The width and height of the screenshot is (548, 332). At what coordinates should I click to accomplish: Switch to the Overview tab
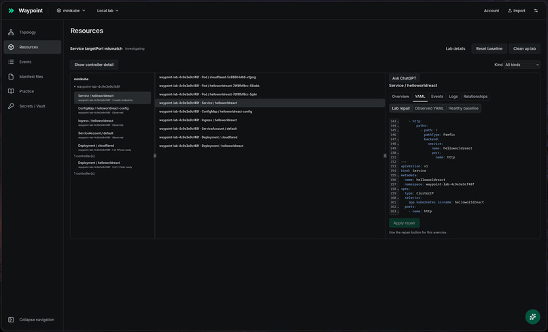pyautogui.click(x=400, y=97)
